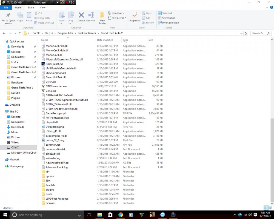Open Task View on taskbar
This screenshot has height=219, width=274.
89,215
